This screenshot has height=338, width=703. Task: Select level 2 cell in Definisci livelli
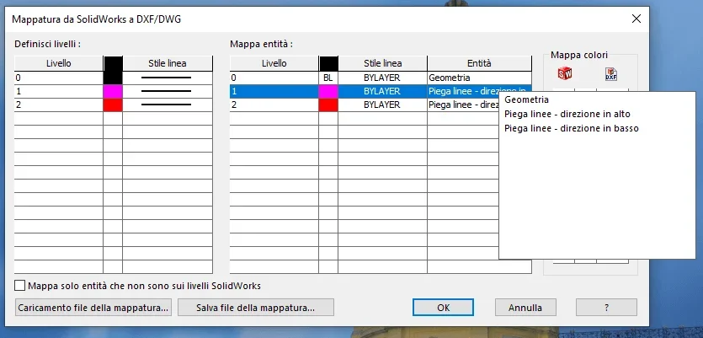click(59, 105)
